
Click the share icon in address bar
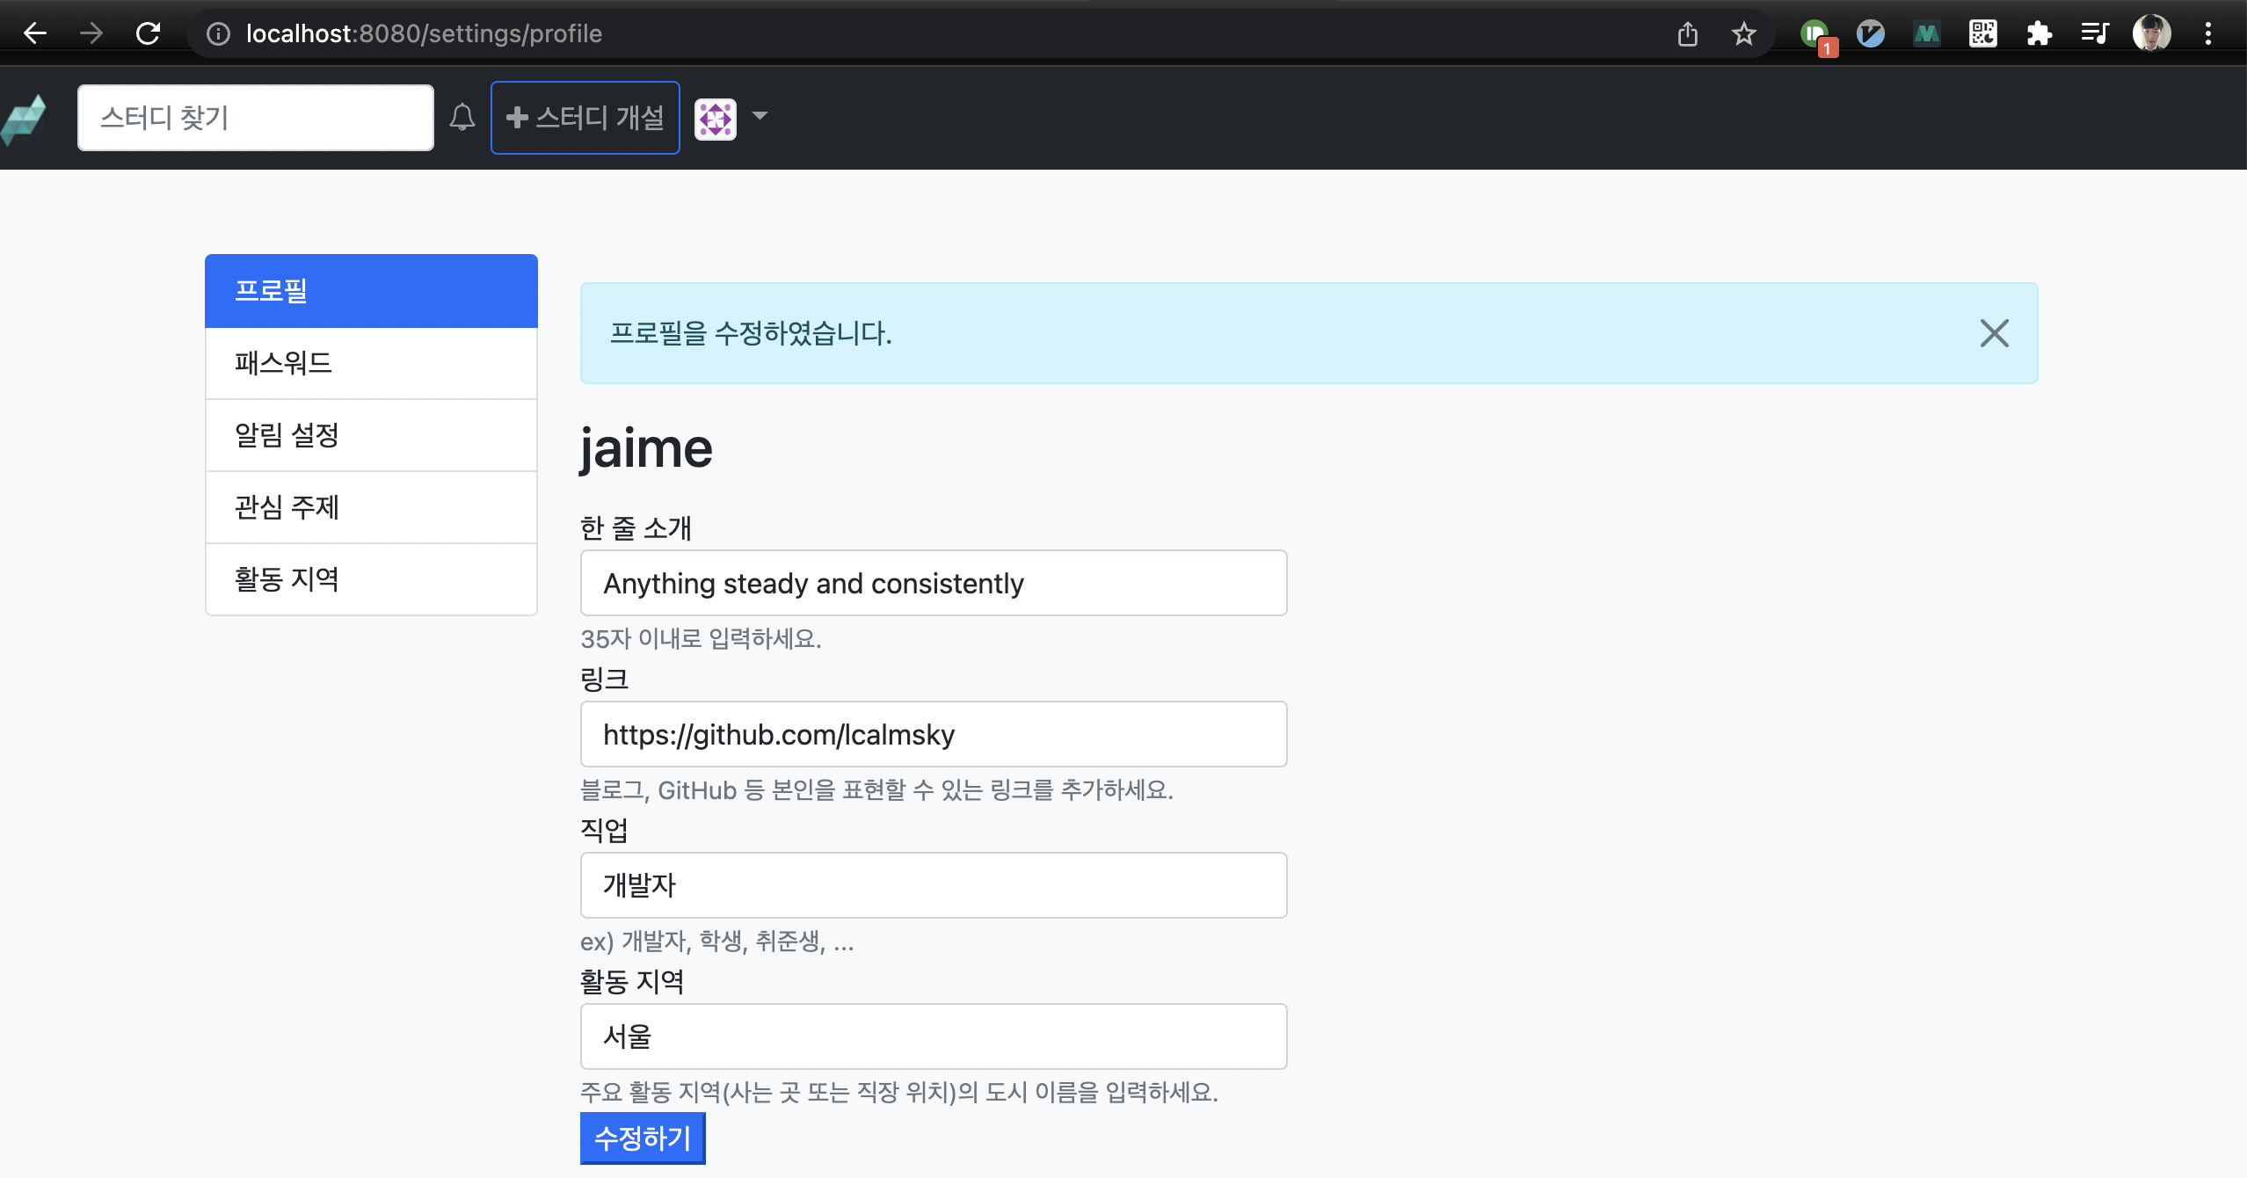(1687, 34)
